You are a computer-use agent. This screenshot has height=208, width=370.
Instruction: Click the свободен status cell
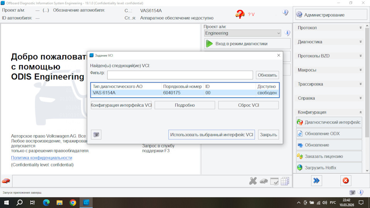tap(267, 93)
